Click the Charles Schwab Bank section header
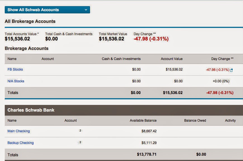The height and width of the screenshot is (161, 243). point(124,110)
